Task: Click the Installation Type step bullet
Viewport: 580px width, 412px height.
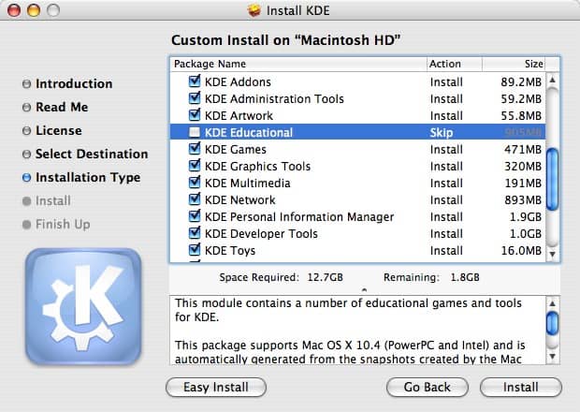Action: tap(26, 178)
